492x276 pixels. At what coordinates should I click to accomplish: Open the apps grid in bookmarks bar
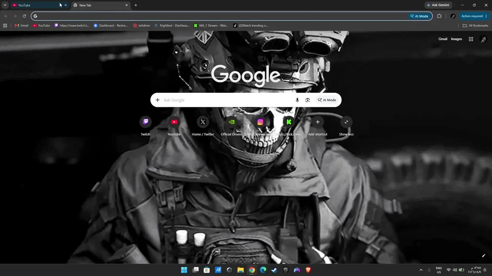click(x=5, y=26)
